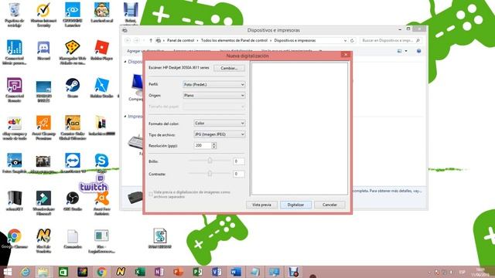This screenshot has width=495, height=278.
Task: Open the Roblox Player desktop icon
Action: pos(101,50)
